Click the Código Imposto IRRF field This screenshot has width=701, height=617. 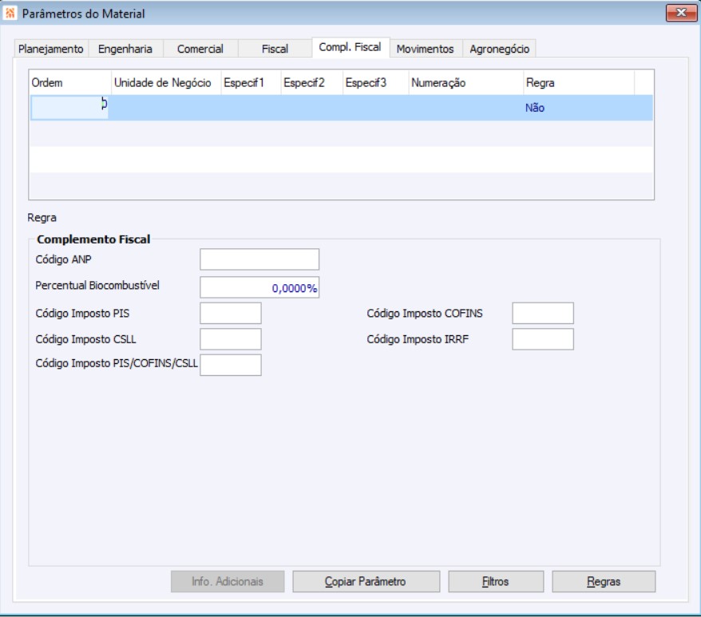543,339
